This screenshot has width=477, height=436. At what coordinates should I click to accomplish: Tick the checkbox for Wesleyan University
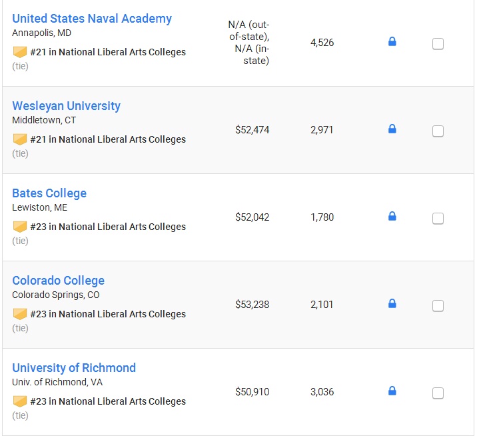coord(438,131)
